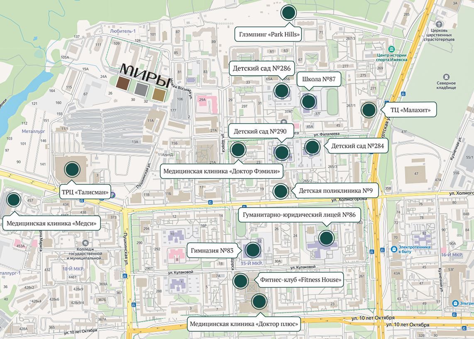Open the Детский сад №290 label

pyautogui.click(x=261, y=131)
